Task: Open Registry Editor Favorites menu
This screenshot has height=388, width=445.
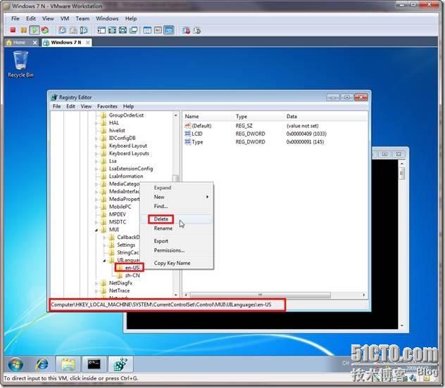Action: 107,106
